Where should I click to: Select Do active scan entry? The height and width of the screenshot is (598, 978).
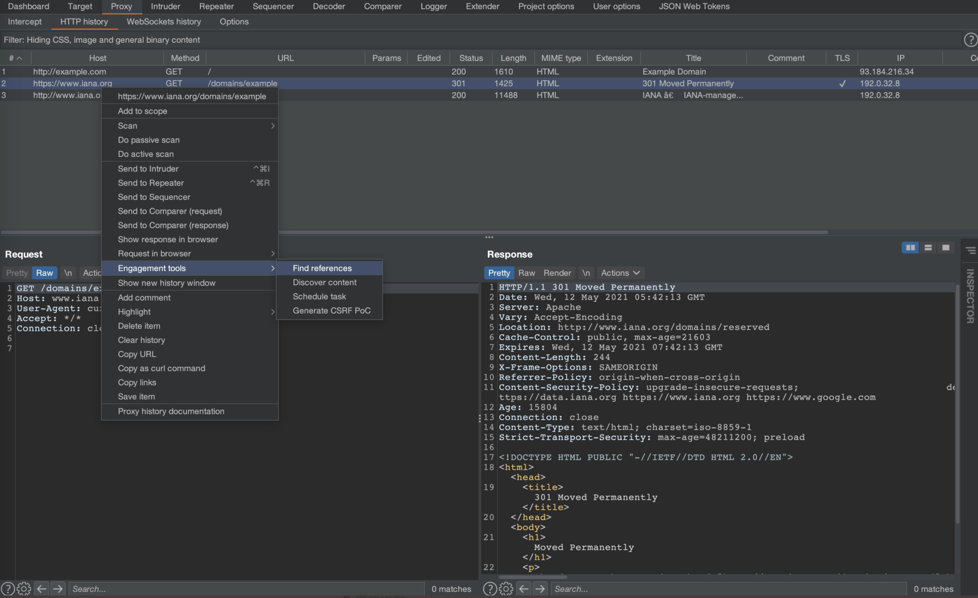[x=190, y=154]
